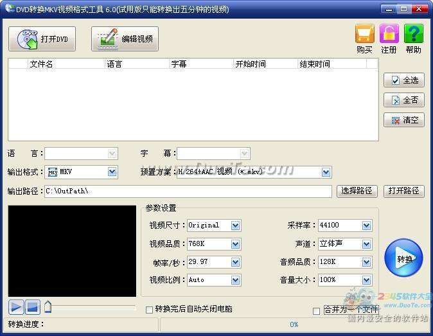Expand the output format MKV dropdown
This screenshot has width=433, height=336.
pos(112,172)
